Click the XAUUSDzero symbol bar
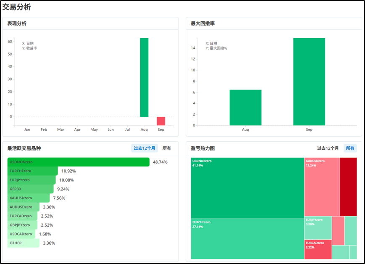Viewport: 365px width, 264px height. pos(28,198)
